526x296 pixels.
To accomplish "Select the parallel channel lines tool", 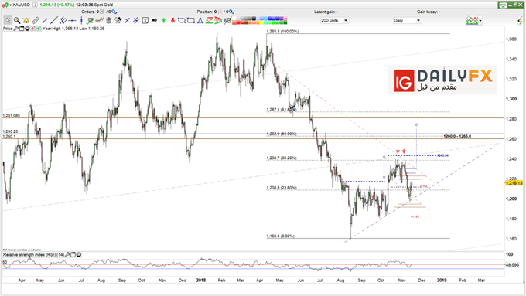I will [63, 20].
